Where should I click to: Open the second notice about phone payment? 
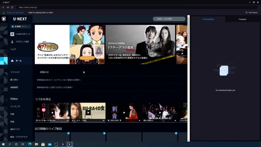click(55, 87)
